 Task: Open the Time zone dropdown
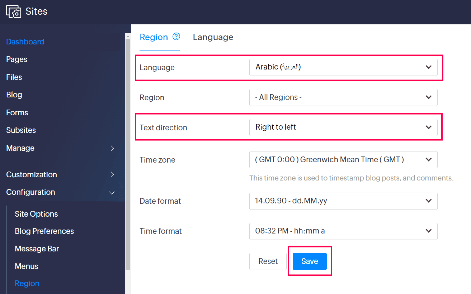coord(343,160)
